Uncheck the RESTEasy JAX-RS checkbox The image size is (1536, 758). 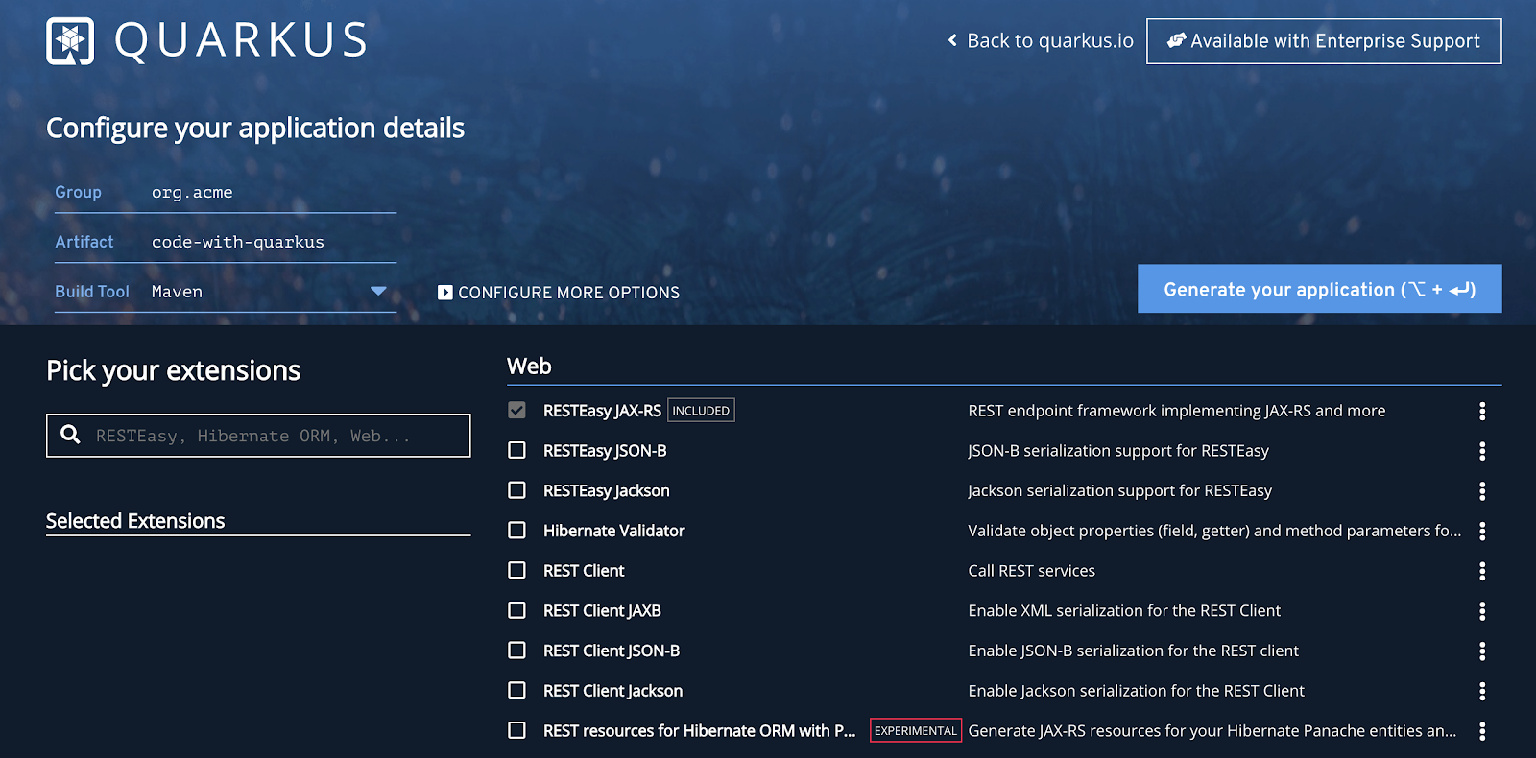click(x=516, y=411)
